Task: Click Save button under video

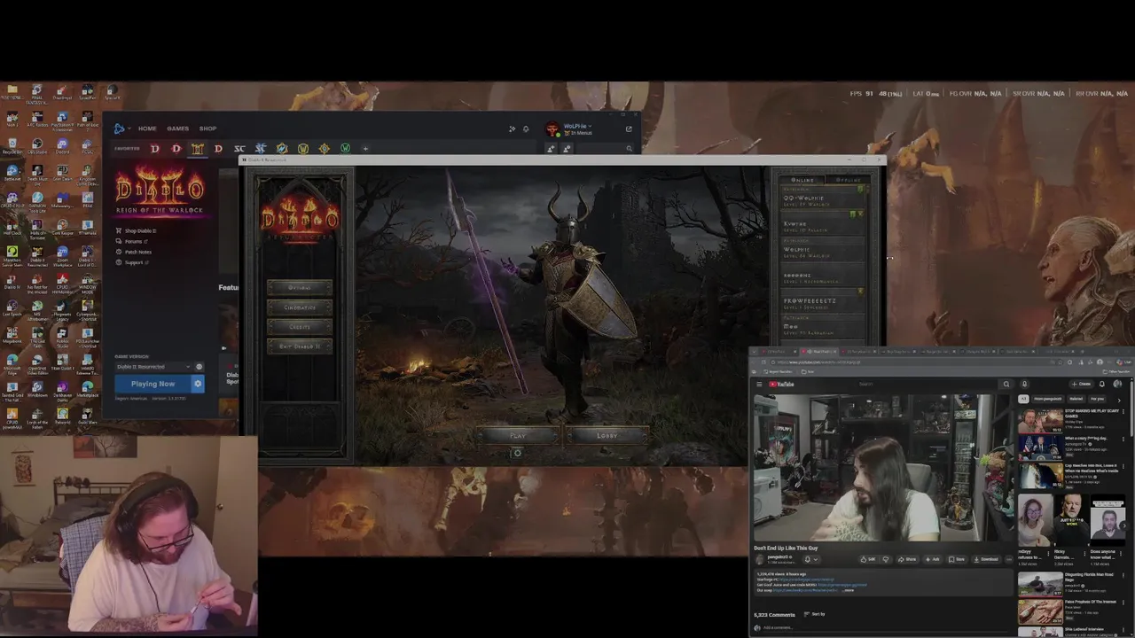Action: click(958, 559)
